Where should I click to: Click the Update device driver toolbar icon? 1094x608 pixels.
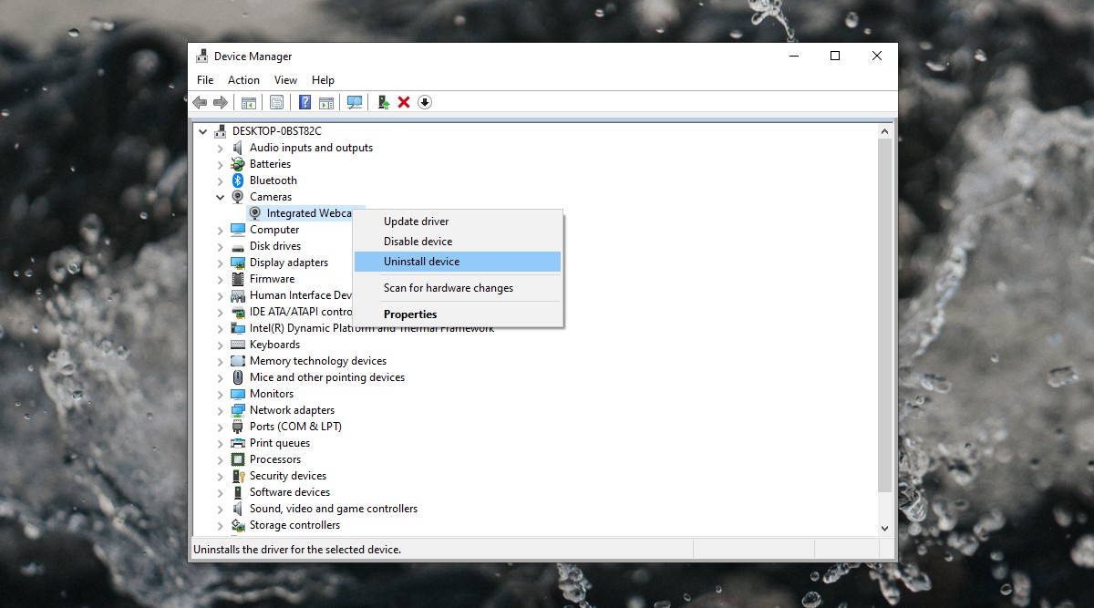pos(384,102)
